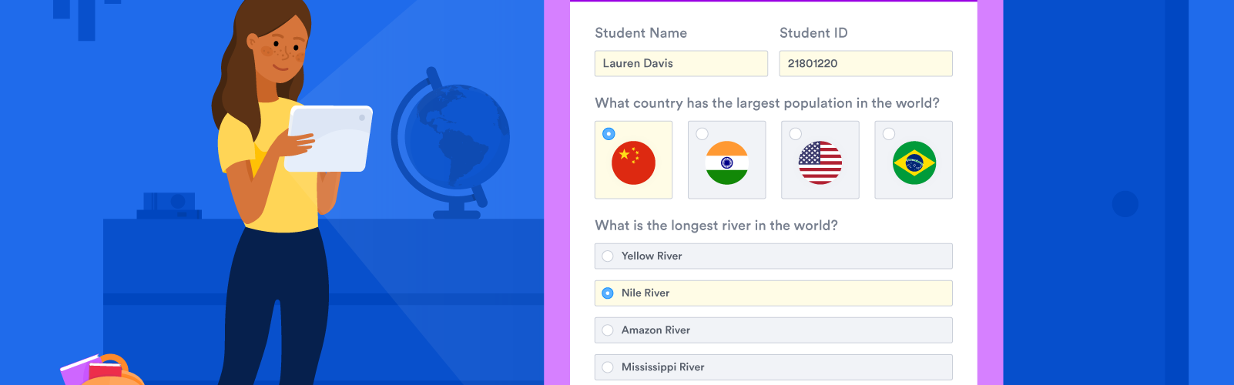Click the China flag icon
This screenshot has height=385, width=1234.
point(633,162)
